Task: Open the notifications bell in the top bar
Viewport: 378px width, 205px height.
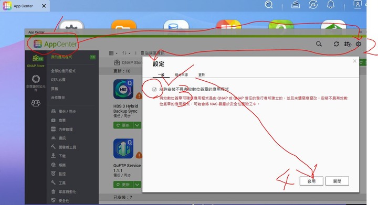Action: click(331, 4)
